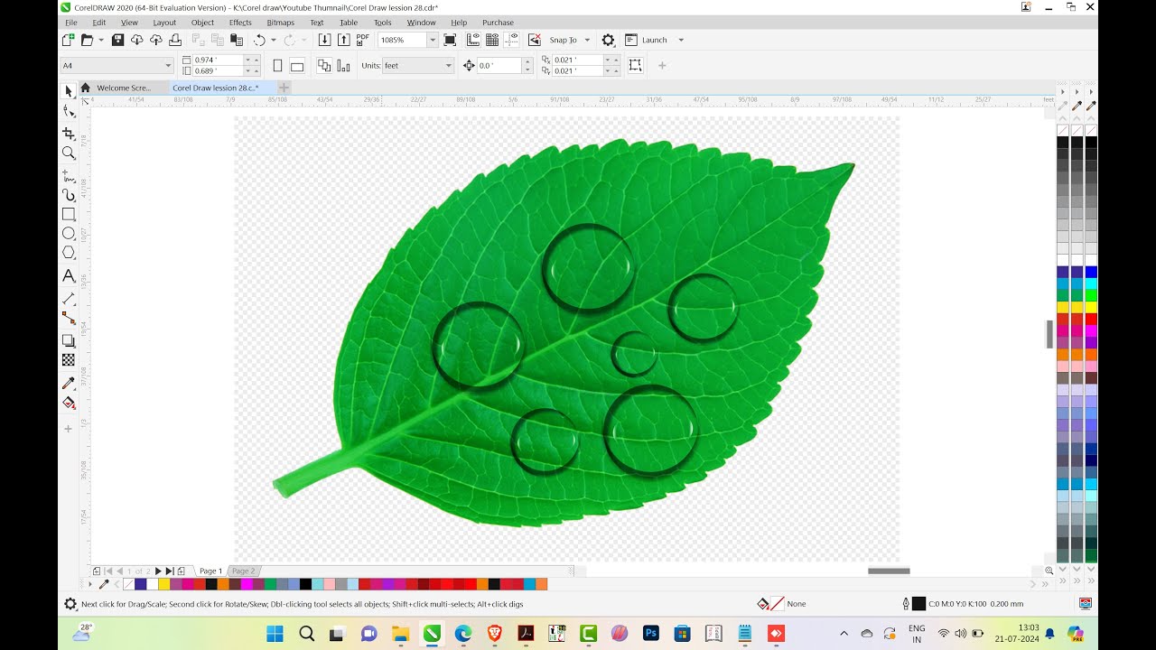Select the Freehand tool

point(69,176)
